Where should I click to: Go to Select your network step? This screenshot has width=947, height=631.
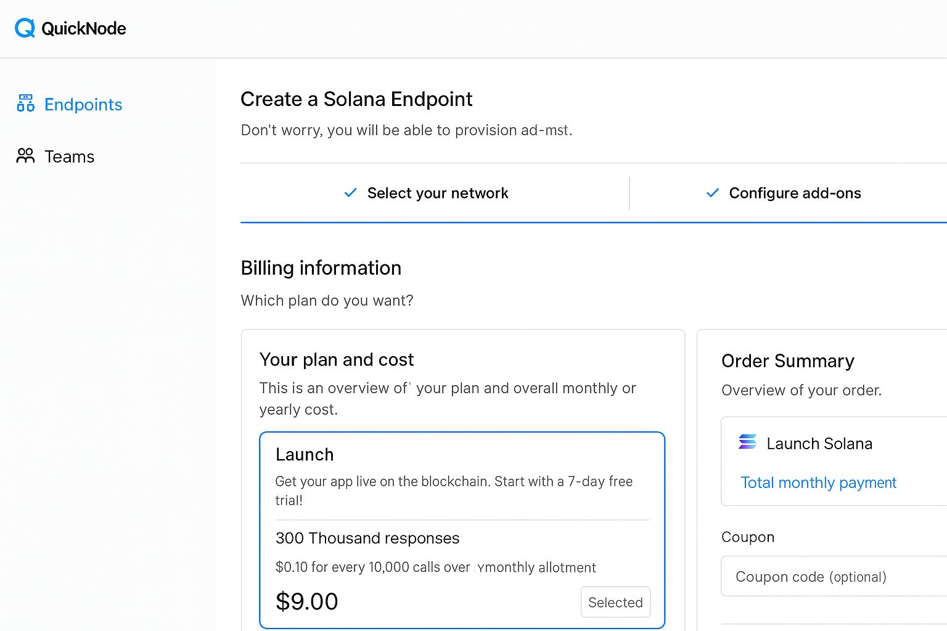click(x=437, y=193)
